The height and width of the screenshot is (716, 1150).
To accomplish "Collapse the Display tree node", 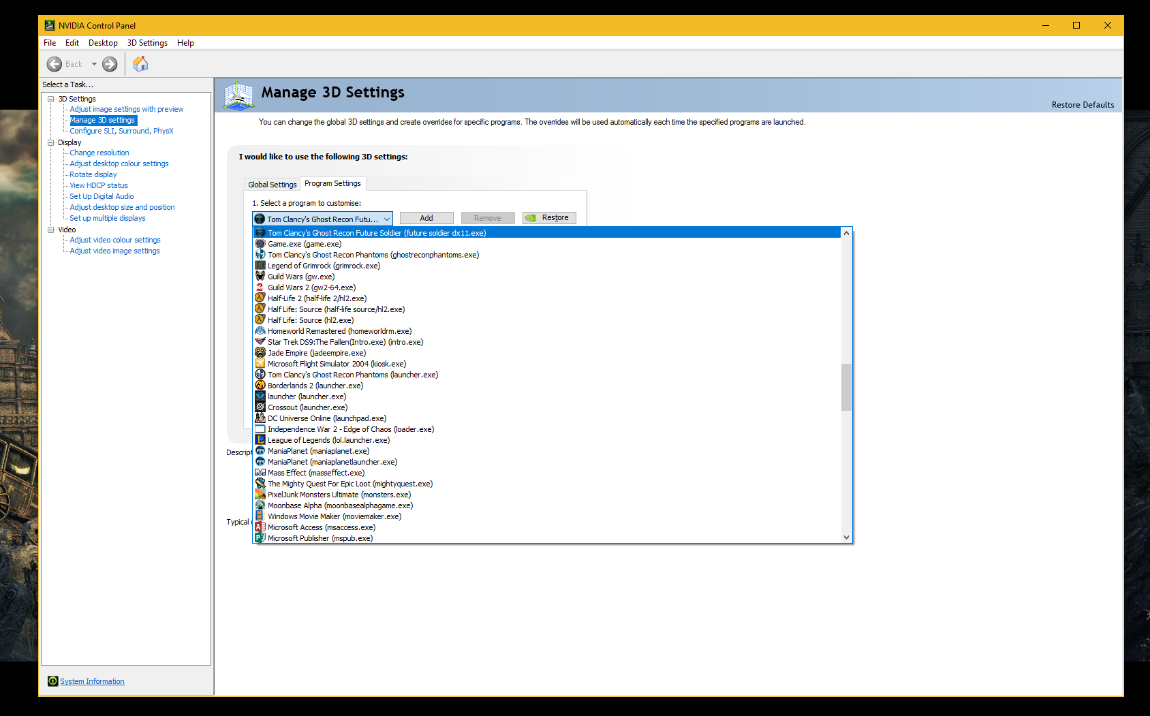I will (x=50, y=142).
